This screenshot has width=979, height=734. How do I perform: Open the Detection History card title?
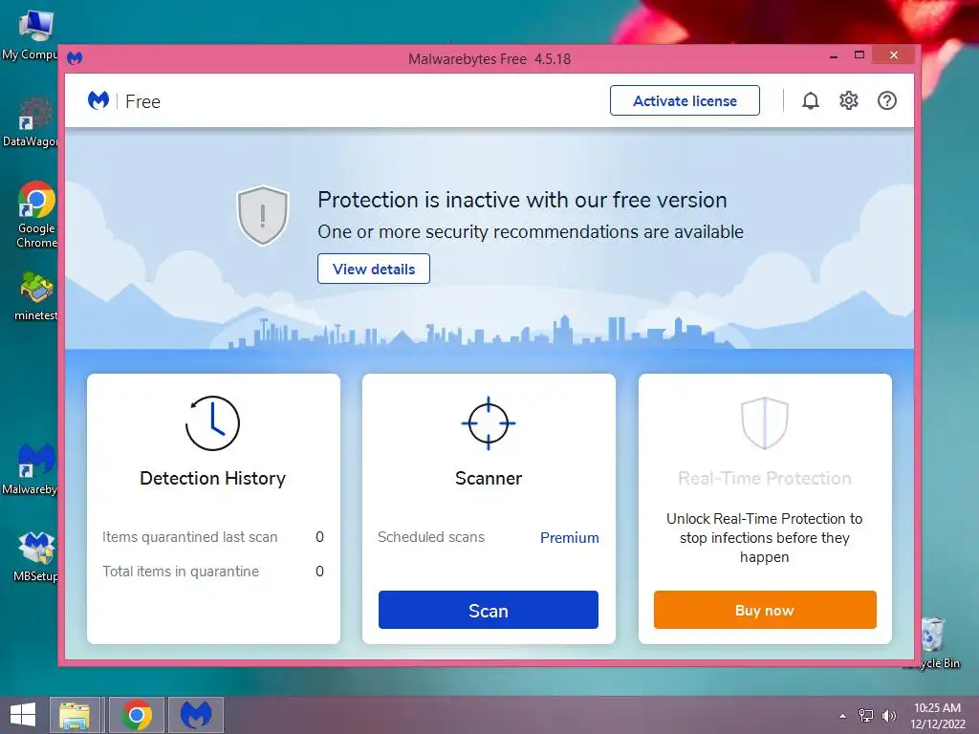click(x=213, y=478)
